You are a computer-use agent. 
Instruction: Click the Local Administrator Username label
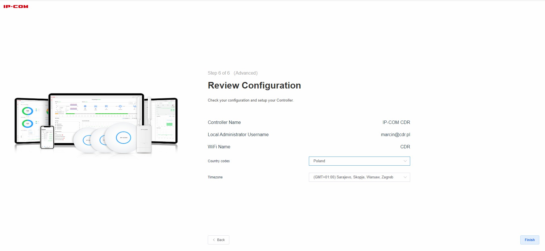(238, 135)
